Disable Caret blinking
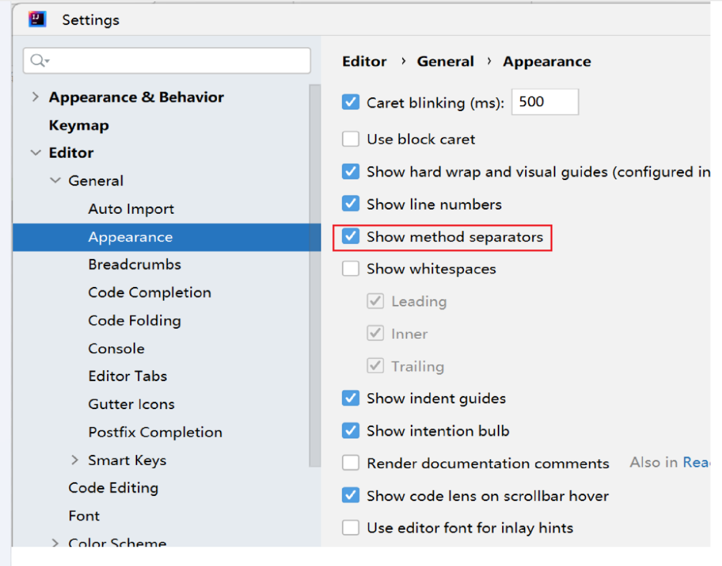Screen dimensions: 722x566 [x=350, y=102]
